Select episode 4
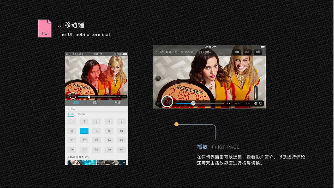Viewport: 334px width, 188px height. point(109,121)
